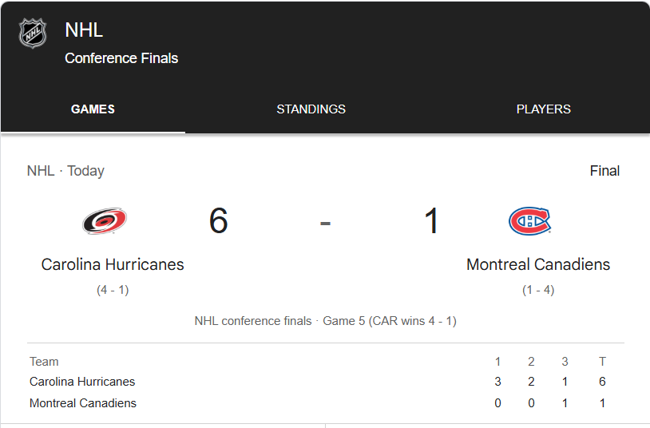This screenshot has height=428, width=650.
Task: Select Montreal Canadiens row in box score
Action: (x=326, y=403)
